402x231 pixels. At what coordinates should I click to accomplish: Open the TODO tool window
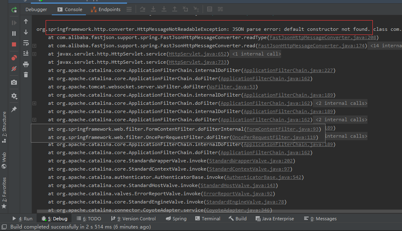89,219
